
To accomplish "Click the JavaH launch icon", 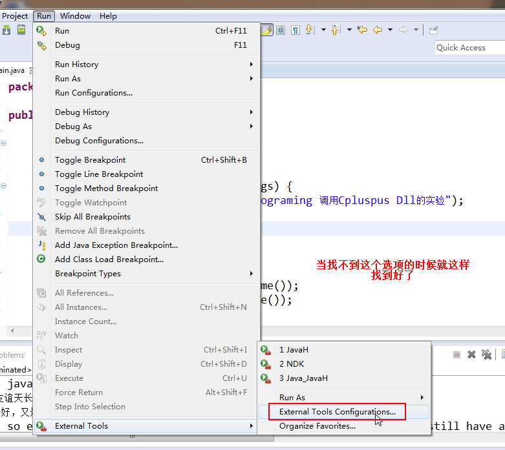I will 266,350.
